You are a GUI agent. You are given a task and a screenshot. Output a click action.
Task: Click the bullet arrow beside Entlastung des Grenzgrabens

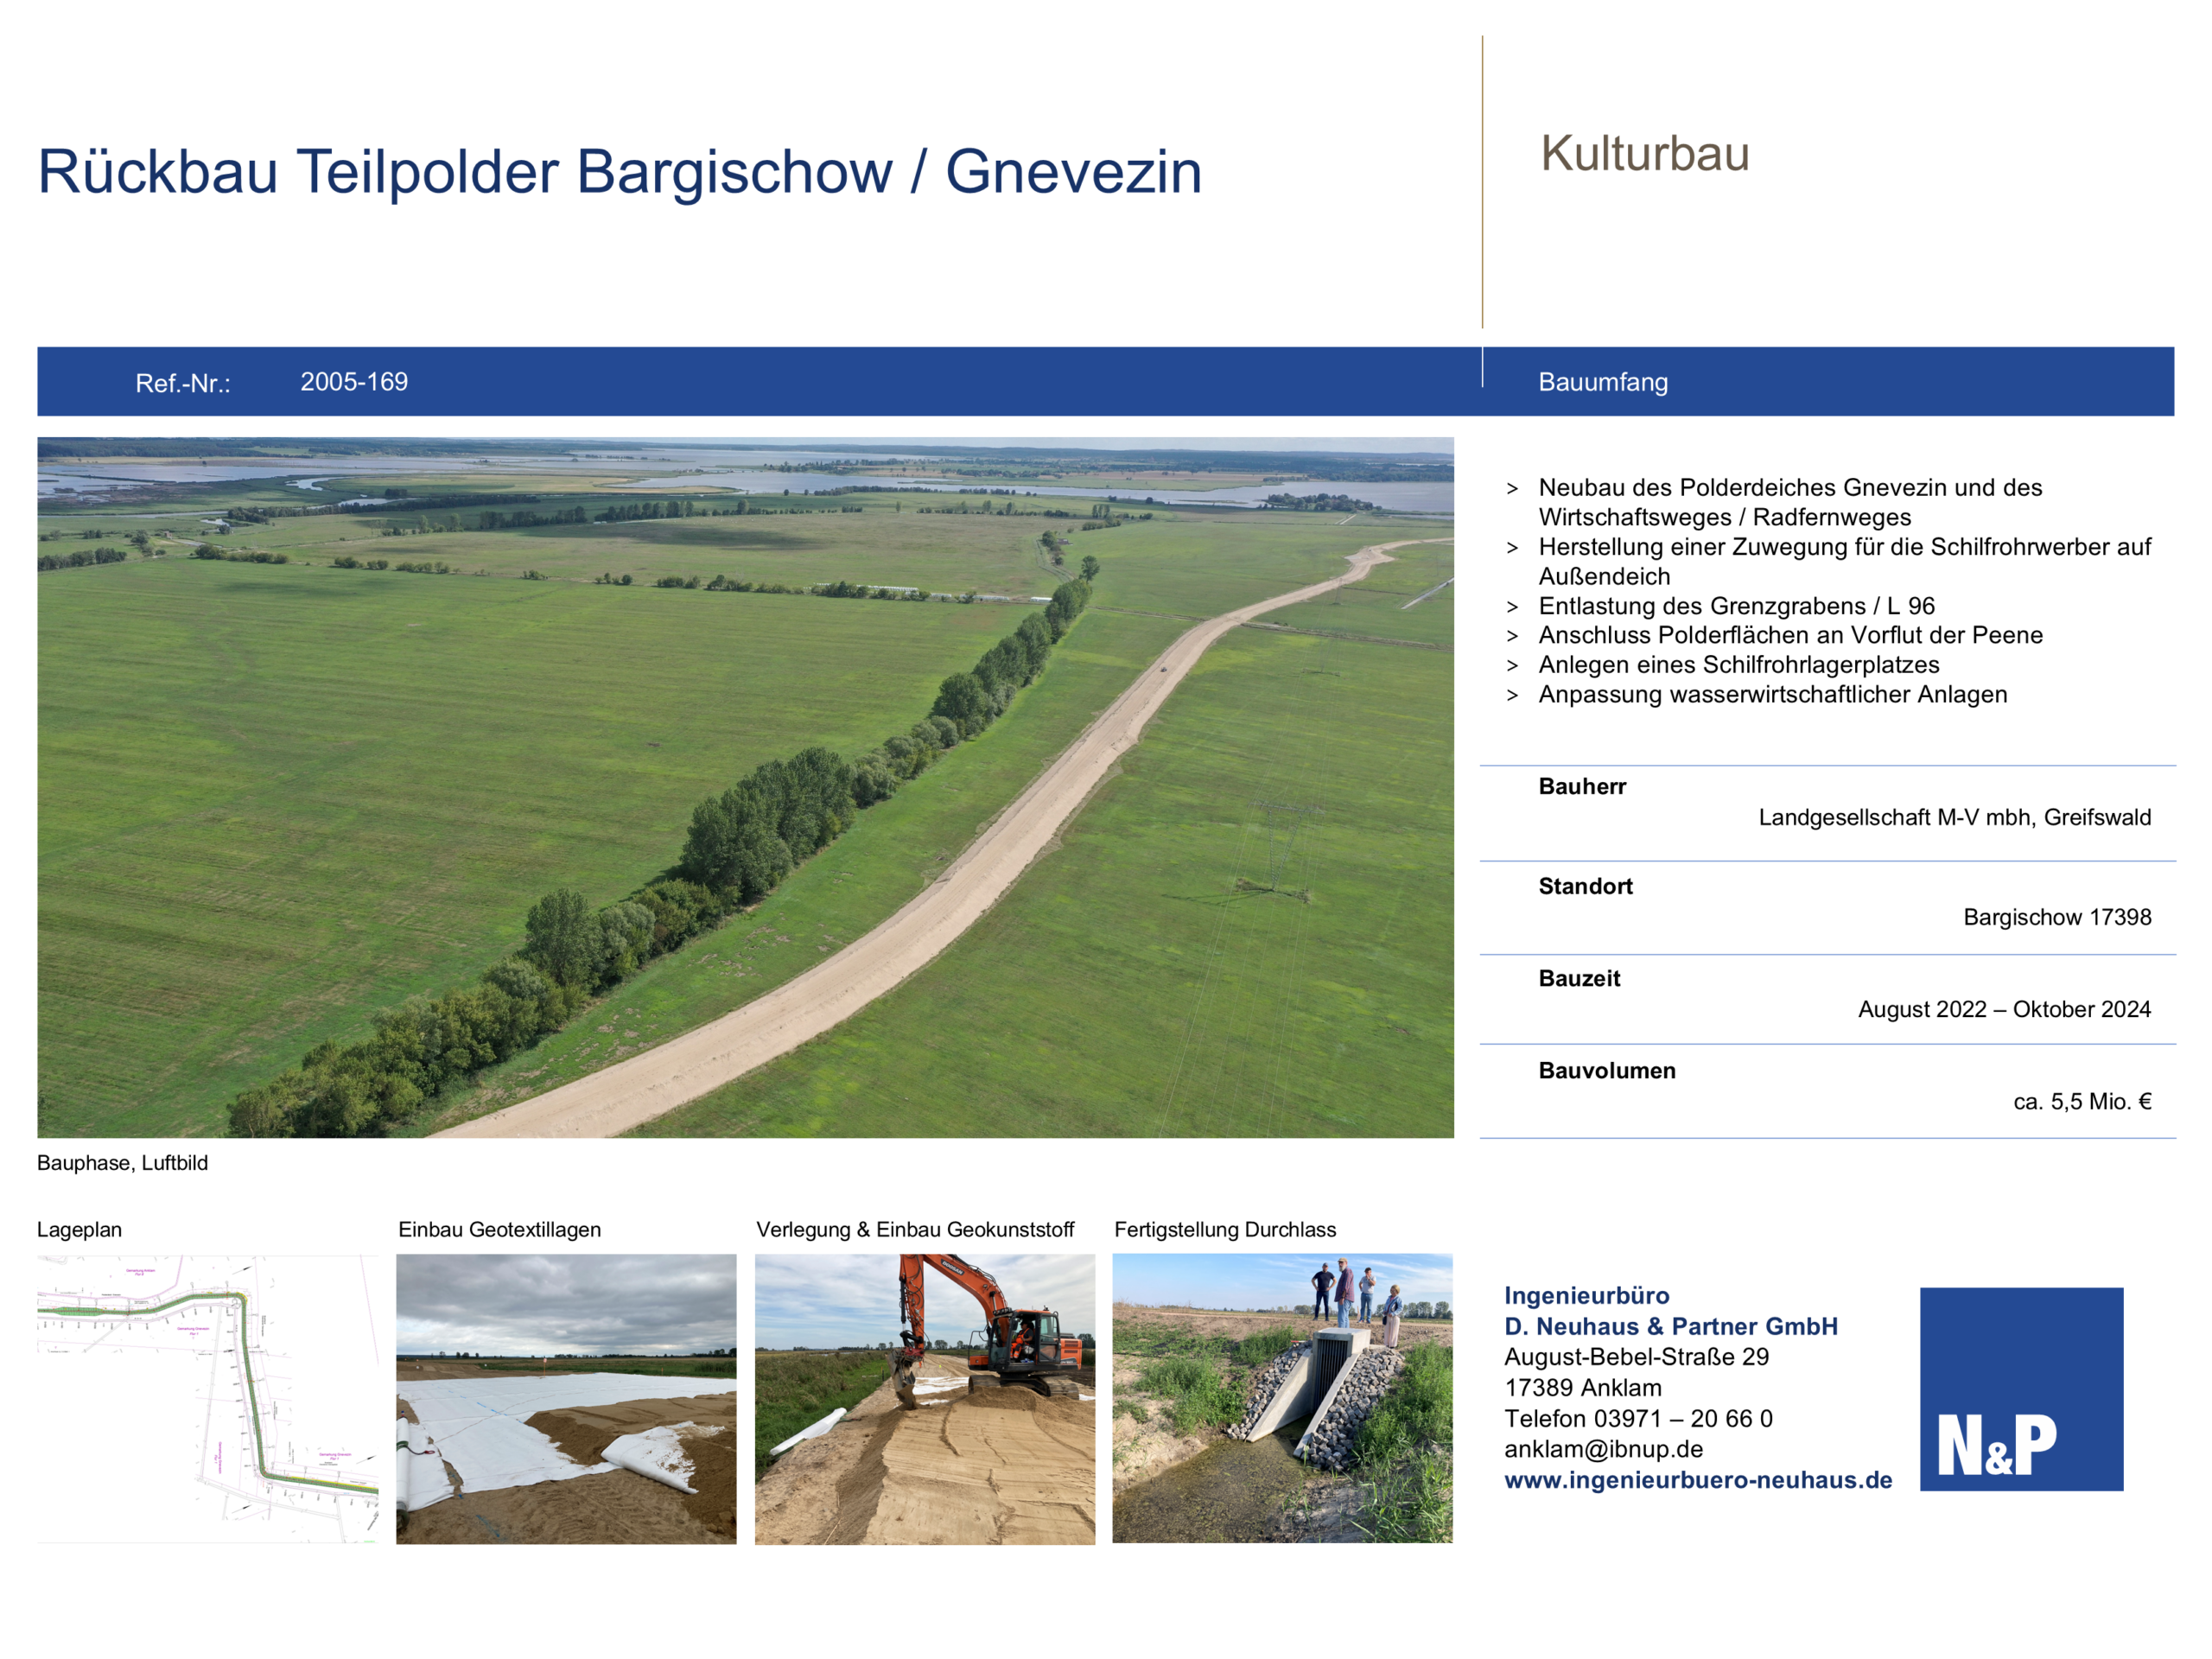[1512, 607]
